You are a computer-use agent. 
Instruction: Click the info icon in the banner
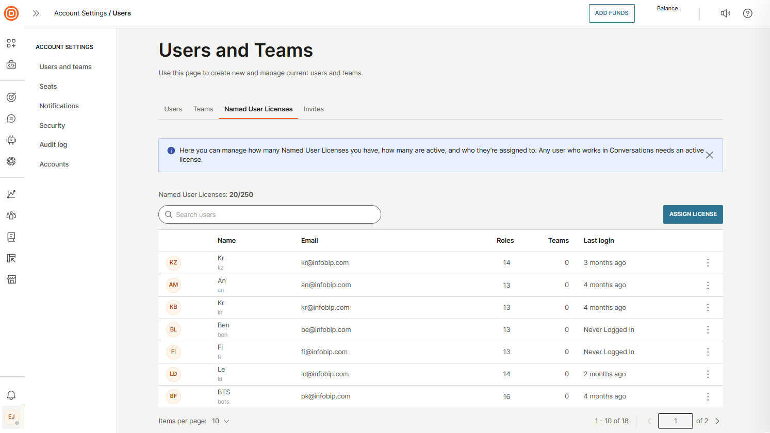click(x=171, y=151)
